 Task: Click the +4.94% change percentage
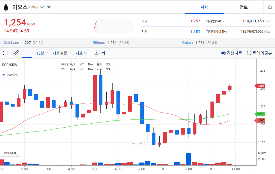coord(11,31)
